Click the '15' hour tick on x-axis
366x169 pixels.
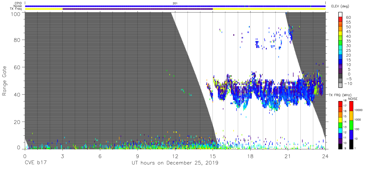pyautogui.click(x=213, y=156)
